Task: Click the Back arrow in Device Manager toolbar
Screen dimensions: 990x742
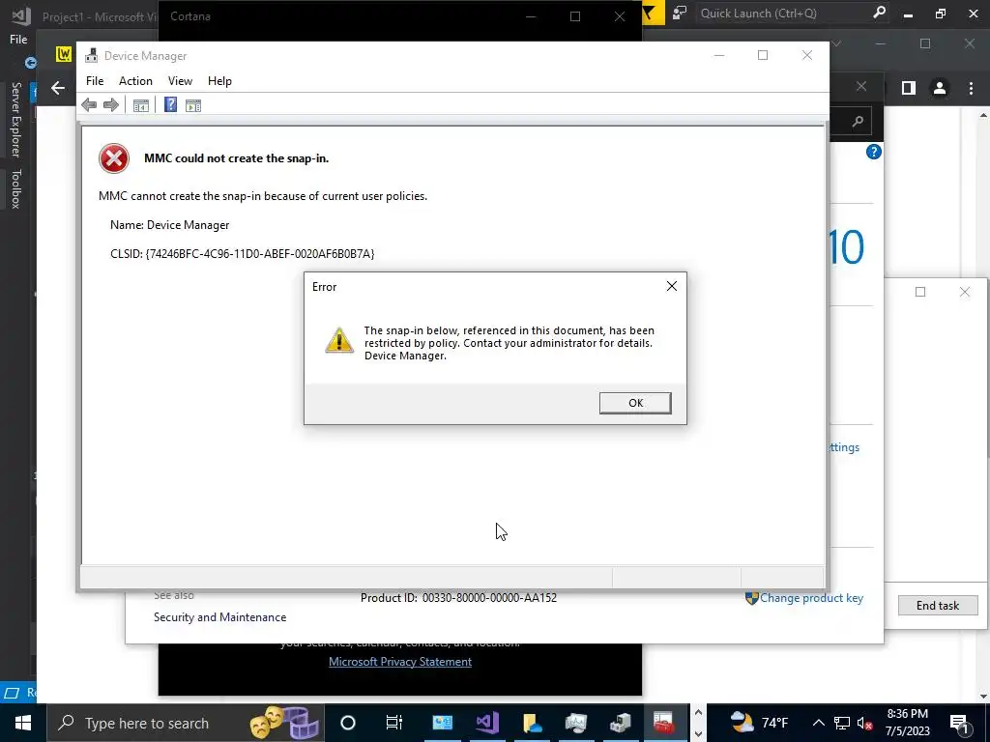Action: click(89, 104)
